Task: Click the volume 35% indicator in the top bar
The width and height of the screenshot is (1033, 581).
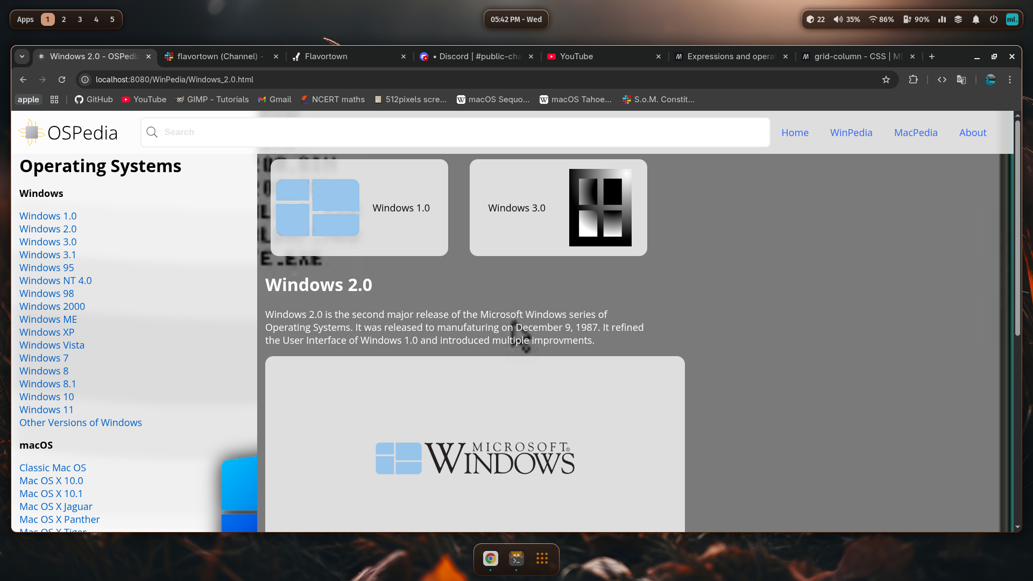Action: pyautogui.click(x=847, y=19)
